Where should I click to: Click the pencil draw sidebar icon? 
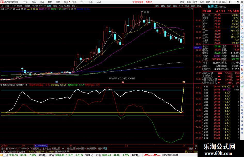(242, 77)
